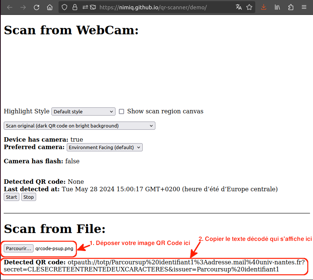
Task: Open the Scan original inversion mode dropdown
Action: tap(79, 126)
